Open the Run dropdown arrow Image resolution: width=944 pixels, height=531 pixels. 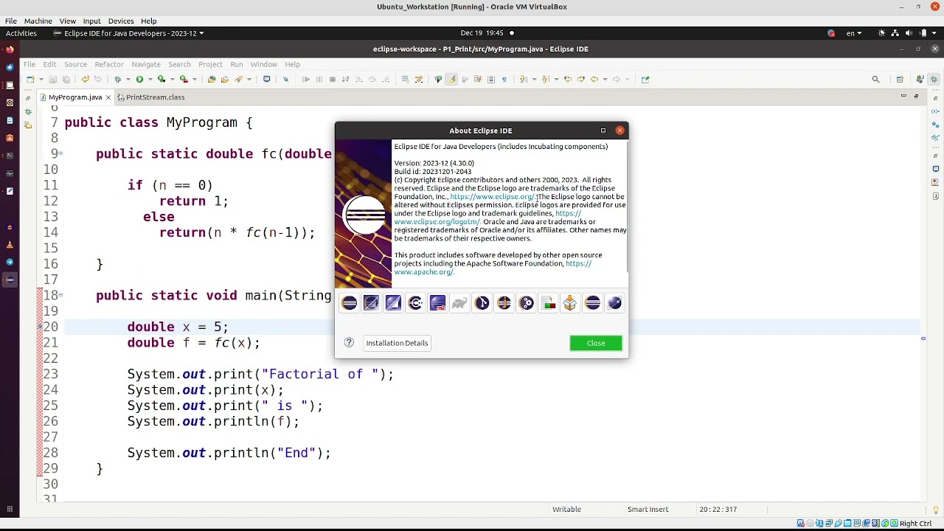point(150,79)
